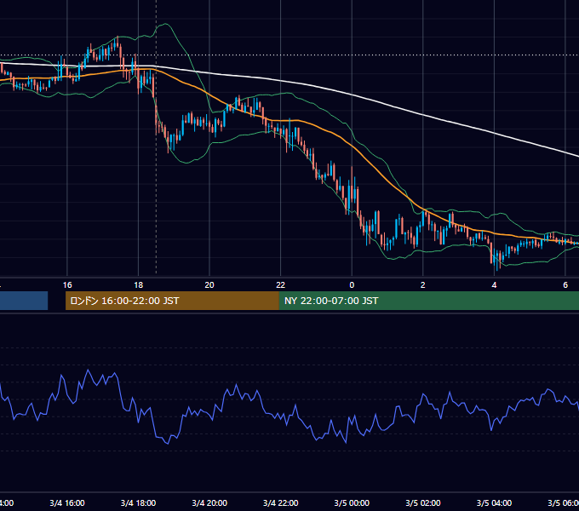Click the 3/4 20:00 label on the bottom axis
The image size is (579, 511).
209,502
